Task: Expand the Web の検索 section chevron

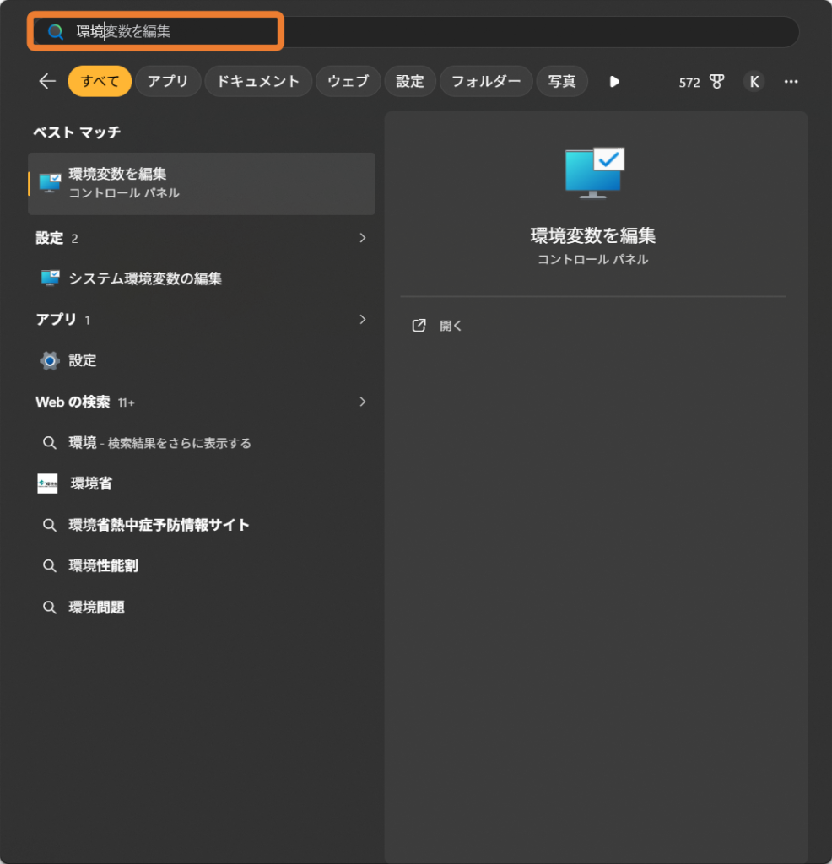Action: click(x=363, y=402)
